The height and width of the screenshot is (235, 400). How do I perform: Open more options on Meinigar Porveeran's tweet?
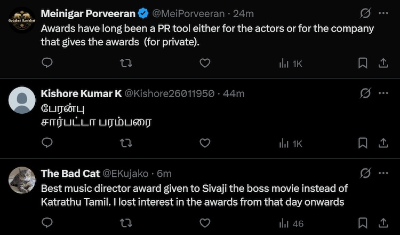click(383, 13)
